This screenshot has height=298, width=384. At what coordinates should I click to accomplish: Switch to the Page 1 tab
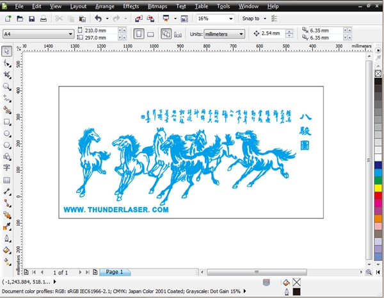(115, 272)
